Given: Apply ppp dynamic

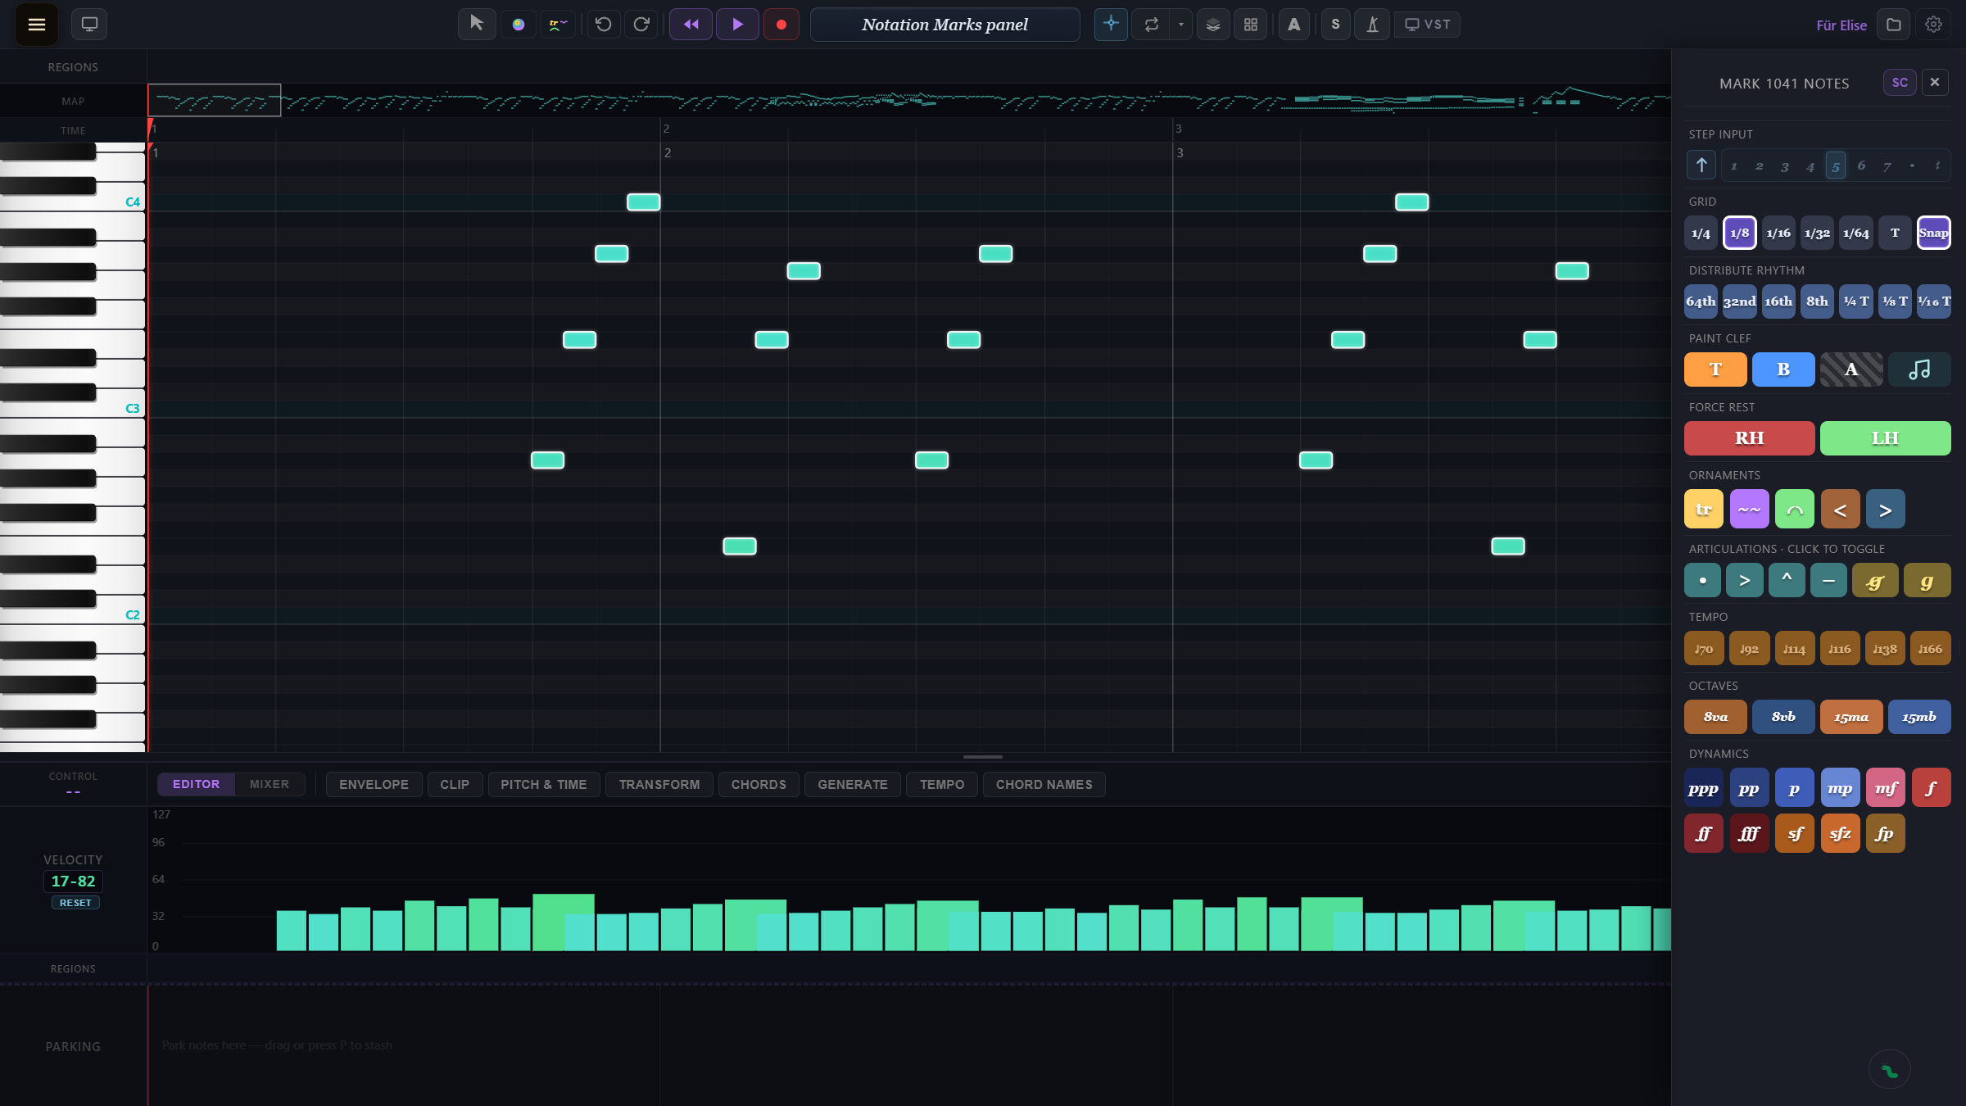Looking at the screenshot, I should click(x=1704, y=788).
